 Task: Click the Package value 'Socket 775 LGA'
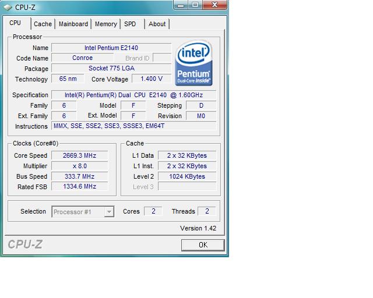[x=111, y=68]
